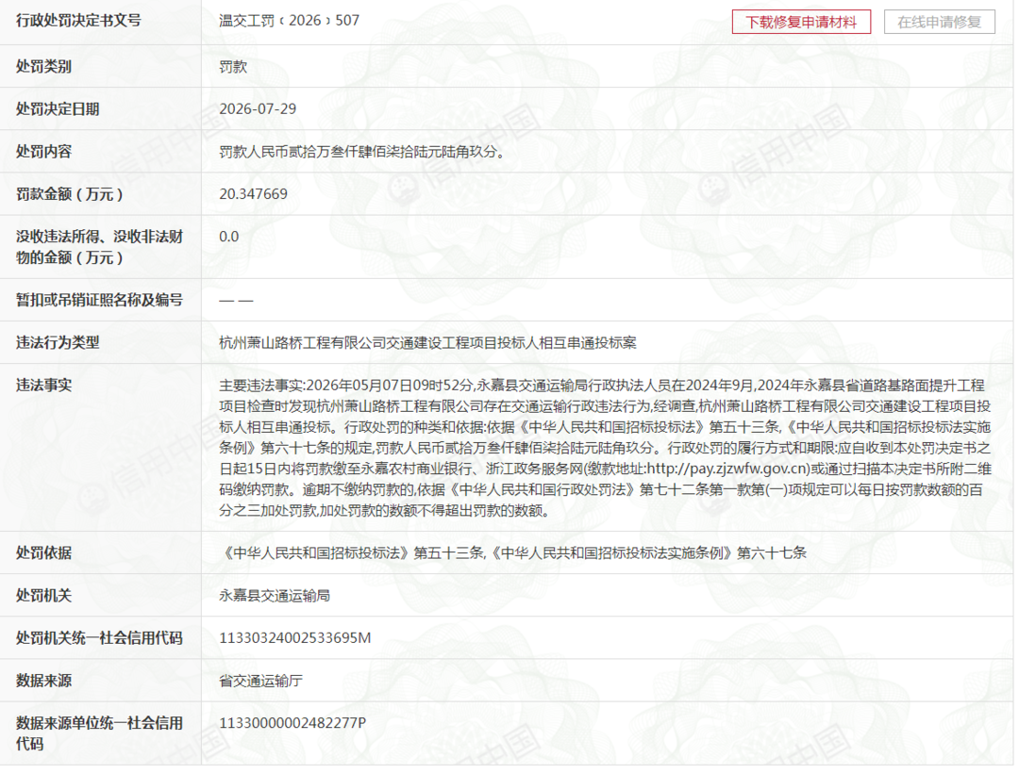
Task: Select the date 2026-07-29
Action: 258,109
